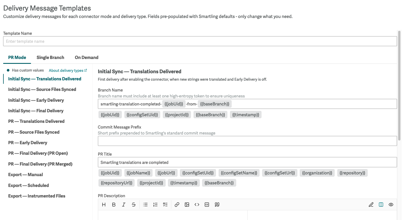
Task: Switch editor to edit-only pencil mode
Action: pyautogui.click(x=371, y=205)
